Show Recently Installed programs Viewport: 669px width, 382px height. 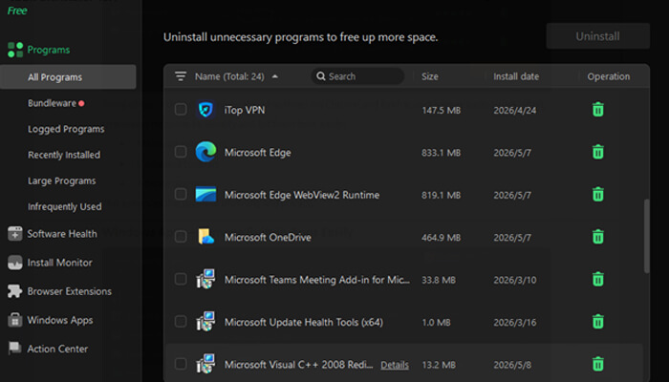(x=64, y=155)
